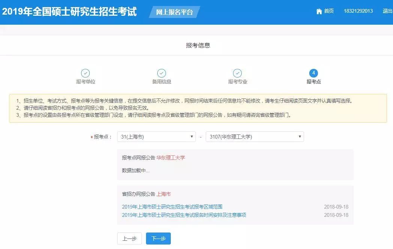
Task: Select the 报考单位 step label
Action: point(86,82)
